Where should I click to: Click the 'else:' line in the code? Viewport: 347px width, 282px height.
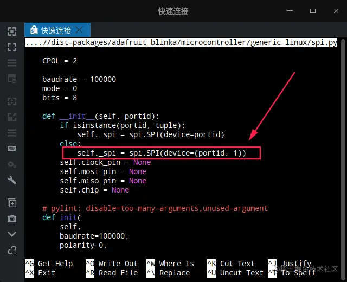point(70,144)
